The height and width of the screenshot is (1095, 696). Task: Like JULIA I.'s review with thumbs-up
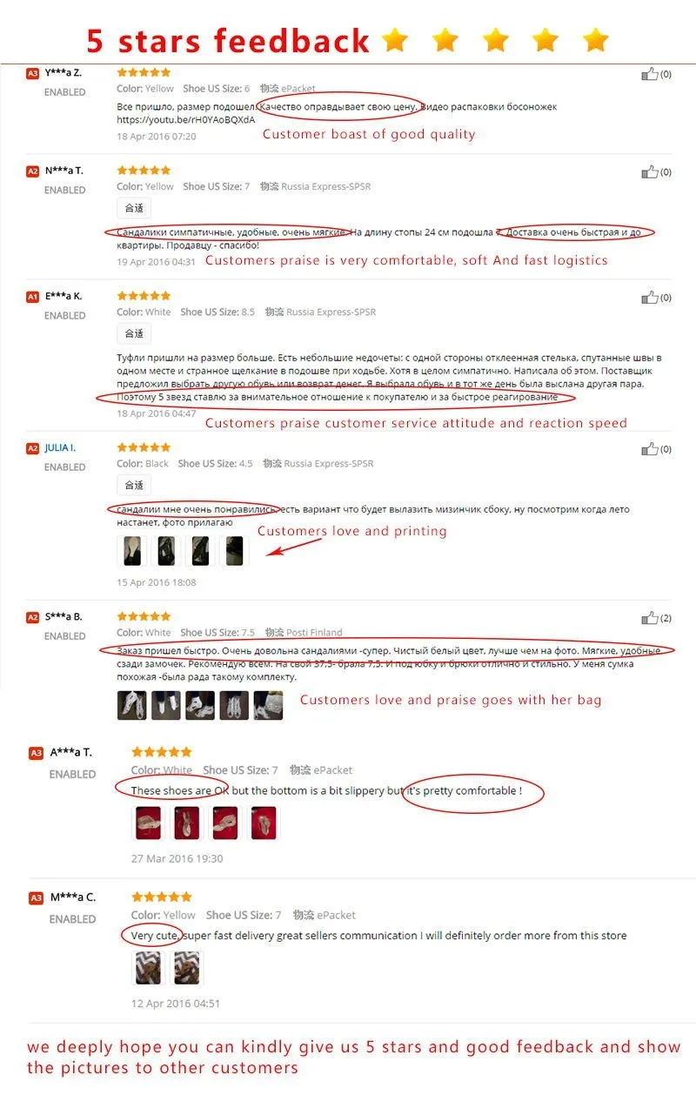coord(649,449)
